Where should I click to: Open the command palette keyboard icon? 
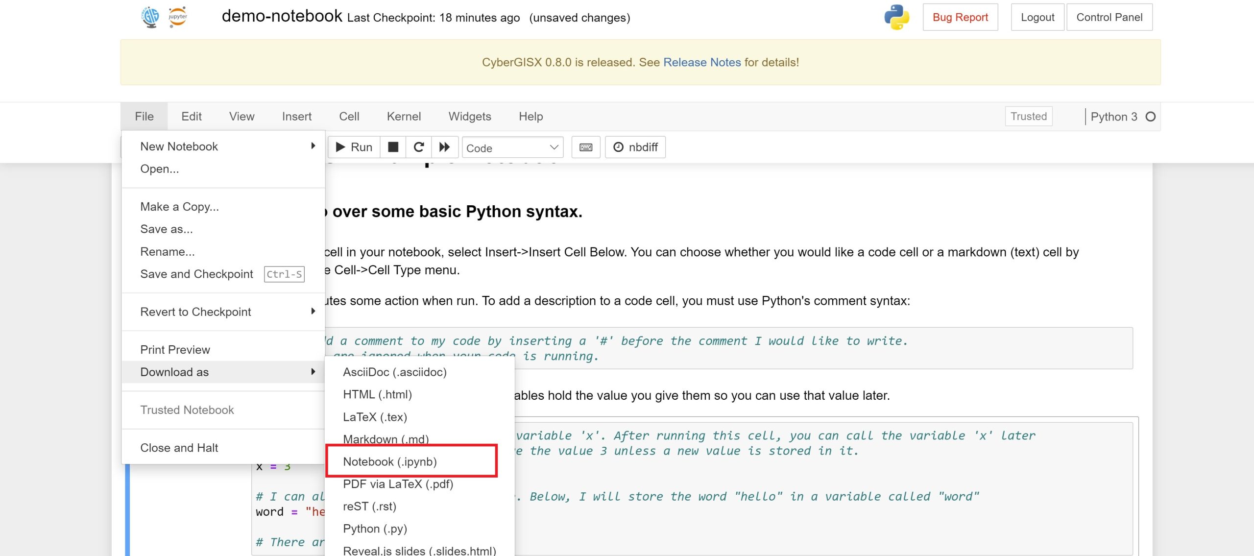[586, 147]
